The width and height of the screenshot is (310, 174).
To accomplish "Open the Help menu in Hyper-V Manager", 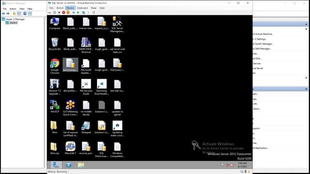I will (30, 9).
